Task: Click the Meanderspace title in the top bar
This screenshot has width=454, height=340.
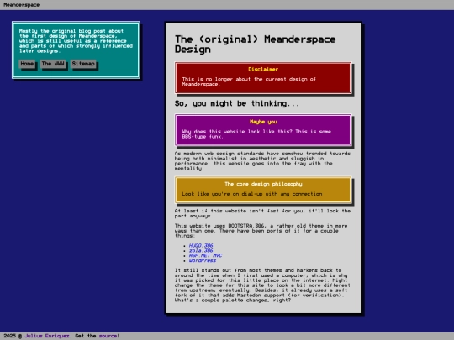Action: click(x=21, y=5)
